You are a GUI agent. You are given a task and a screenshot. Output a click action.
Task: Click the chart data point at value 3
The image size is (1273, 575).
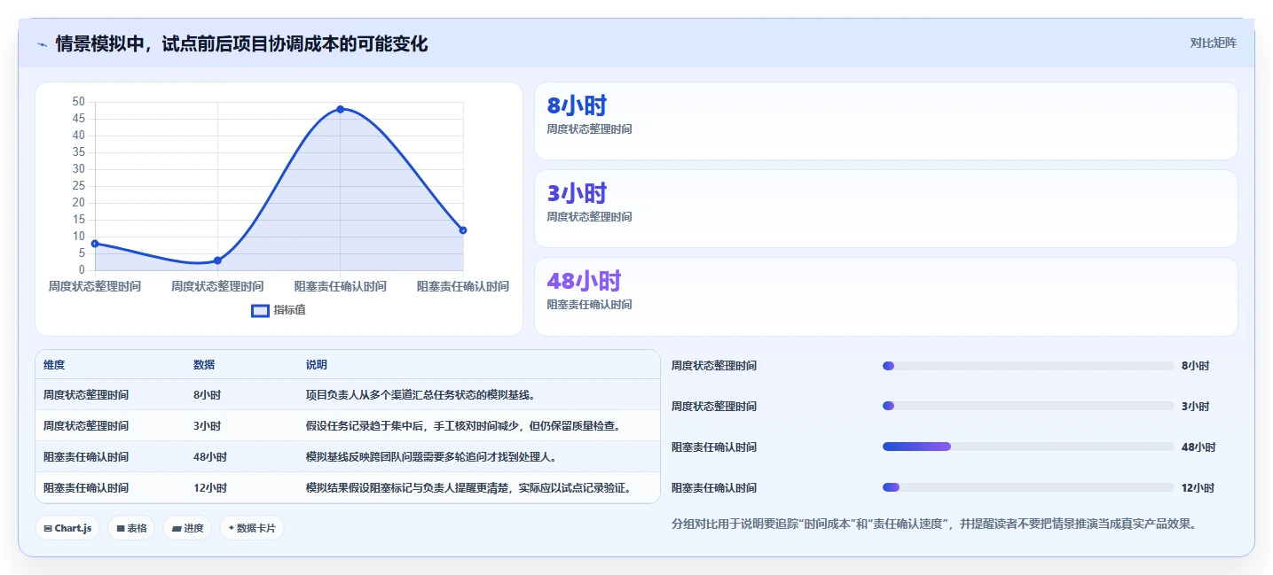click(217, 260)
